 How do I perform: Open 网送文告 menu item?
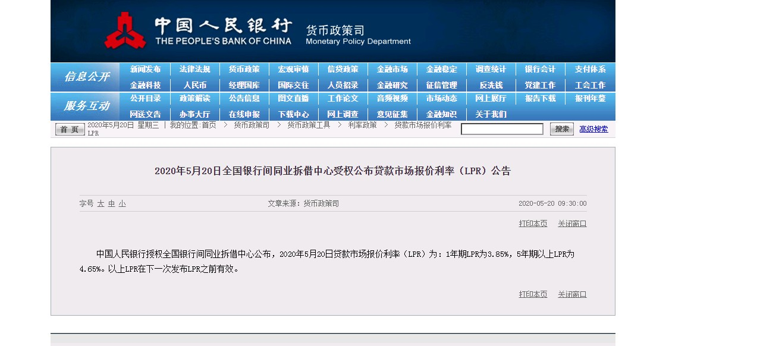tap(145, 114)
